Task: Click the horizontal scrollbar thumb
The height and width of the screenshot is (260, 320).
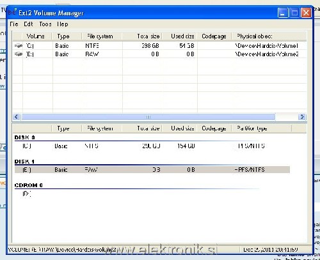Action: coord(148,117)
